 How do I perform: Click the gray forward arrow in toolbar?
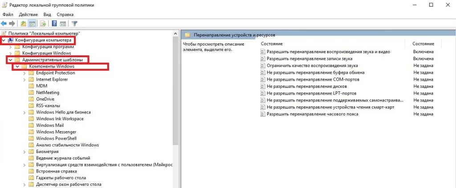click(x=12, y=23)
